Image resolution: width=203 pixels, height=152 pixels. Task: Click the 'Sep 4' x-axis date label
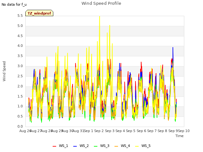[120, 131]
